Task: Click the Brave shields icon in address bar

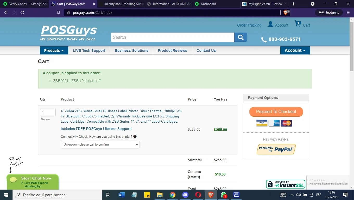Action: [x=286, y=12]
